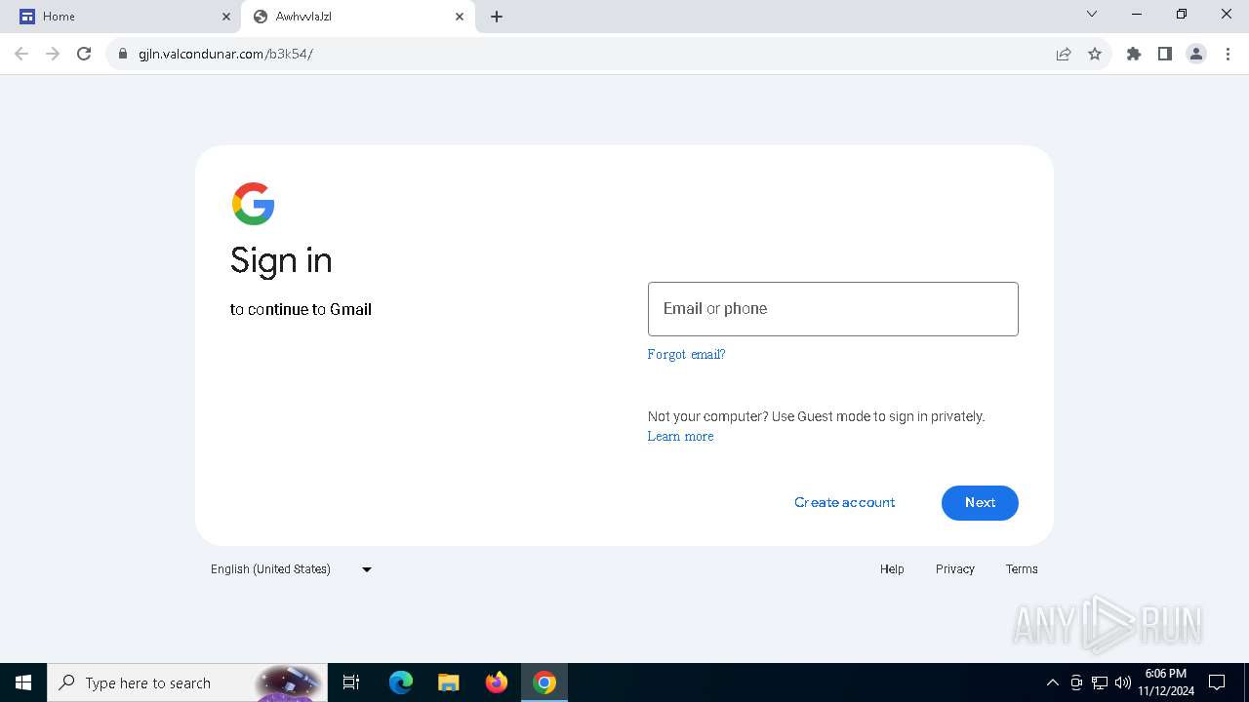
Task: Close the AwhvvlaJzl tab
Action: pos(460,17)
